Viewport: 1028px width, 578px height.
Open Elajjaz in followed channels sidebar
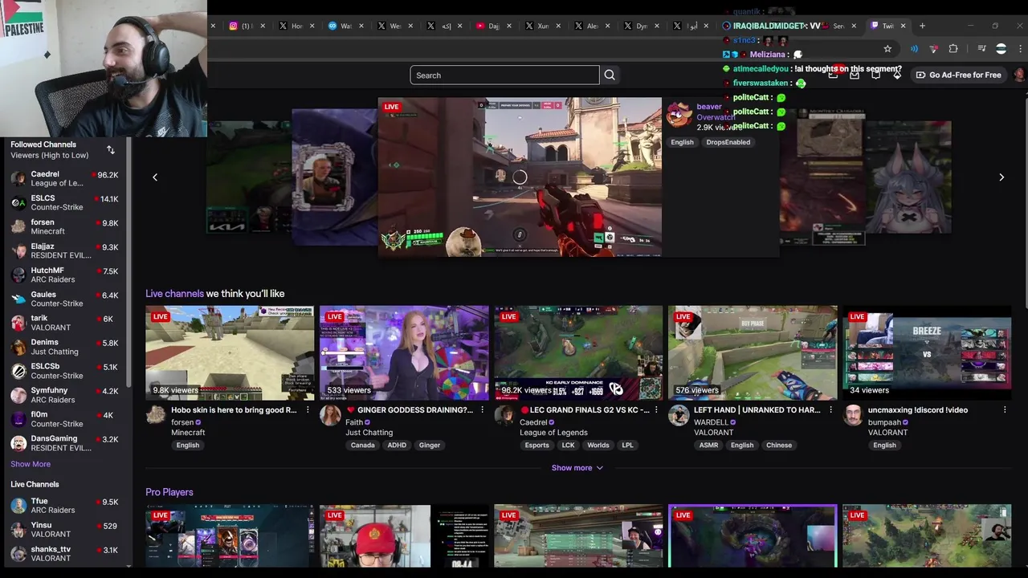(x=64, y=250)
